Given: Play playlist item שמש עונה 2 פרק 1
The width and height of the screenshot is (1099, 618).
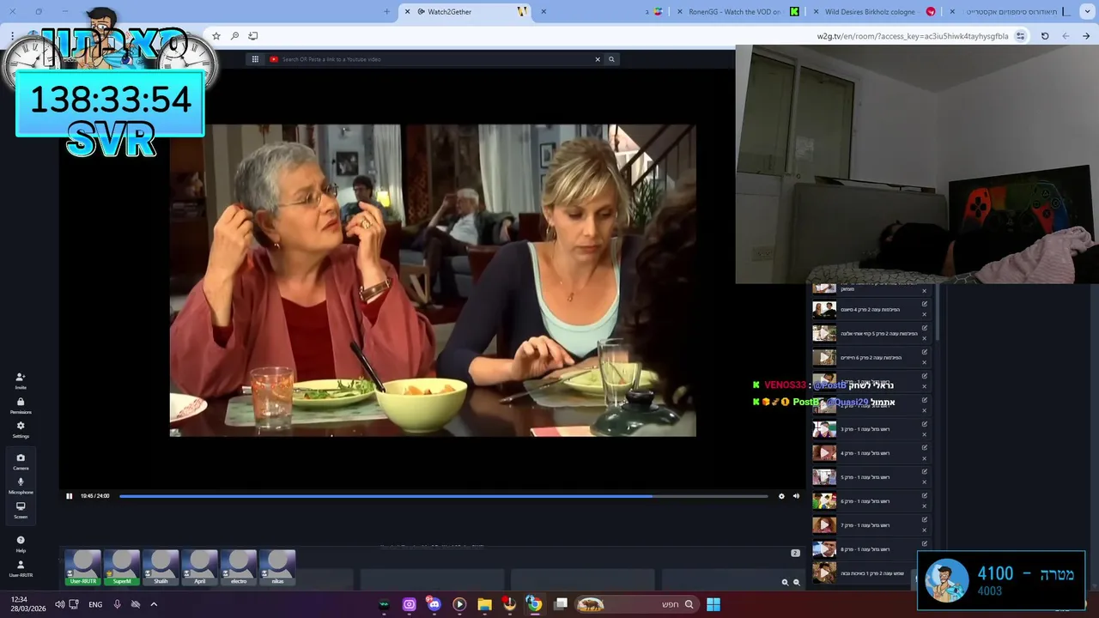Looking at the screenshot, I should click(824, 573).
